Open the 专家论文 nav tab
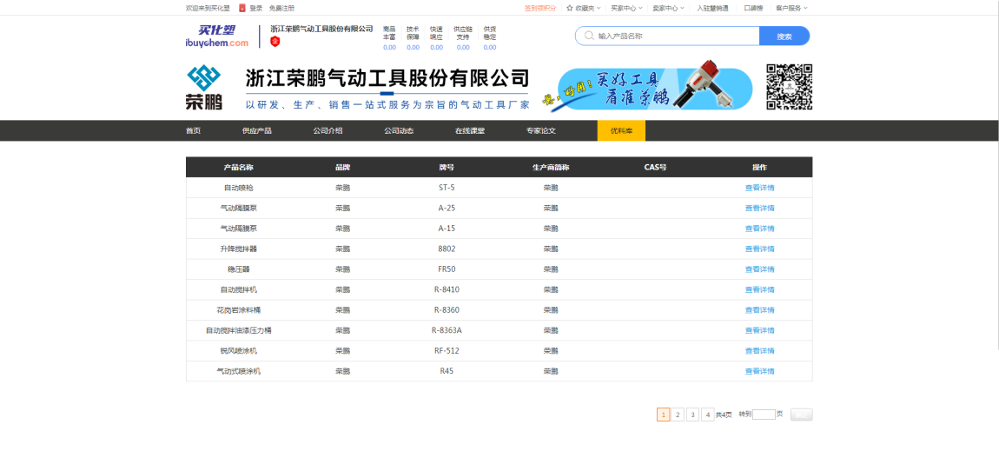The width and height of the screenshot is (999, 471). coord(541,130)
